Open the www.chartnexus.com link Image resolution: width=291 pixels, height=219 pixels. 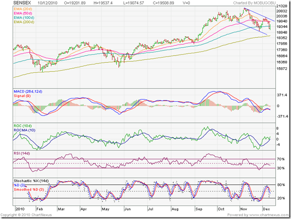[x=269, y=215]
